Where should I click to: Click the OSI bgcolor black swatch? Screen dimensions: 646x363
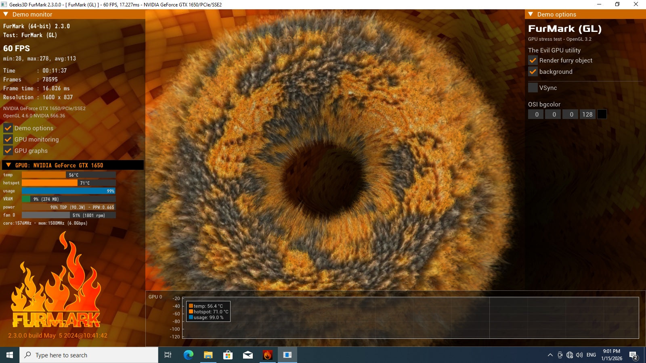point(602,114)
